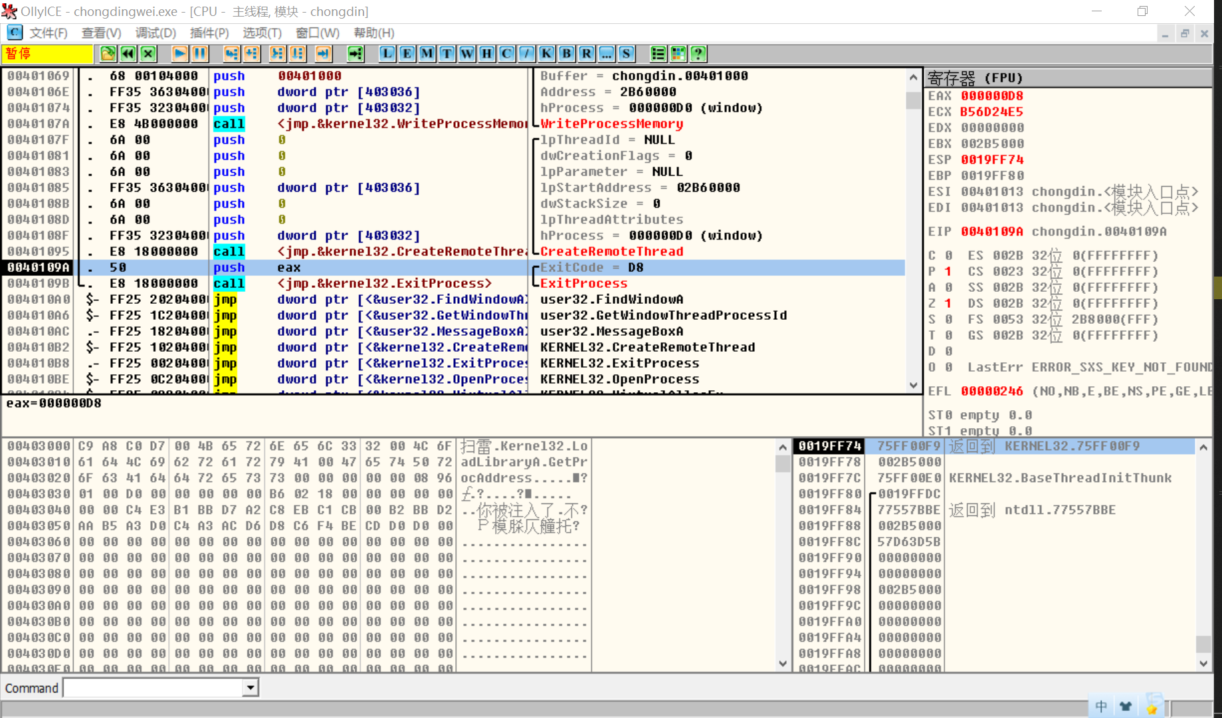Click hex dump pane scrollbar down arrow
The height and width of the screenshot is (718, 1222).
pos(783,663)
